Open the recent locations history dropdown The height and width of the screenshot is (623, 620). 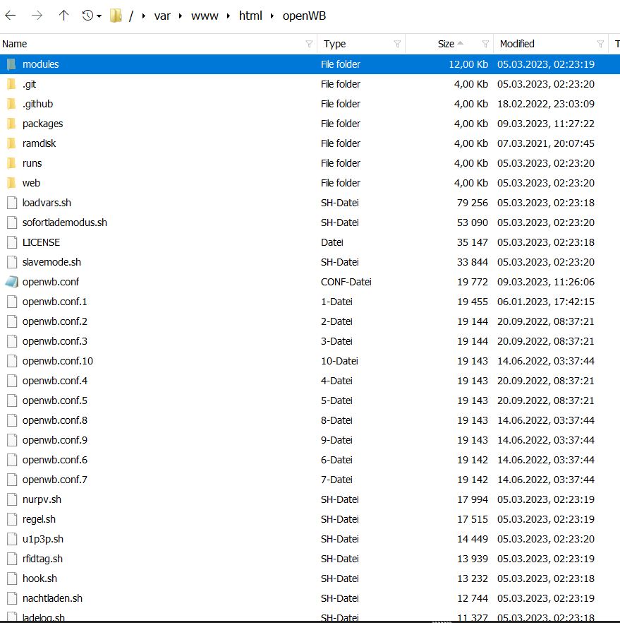click(x=92, y=15)
